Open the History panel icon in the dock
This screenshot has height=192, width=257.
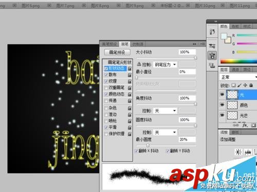pos(212,32)
